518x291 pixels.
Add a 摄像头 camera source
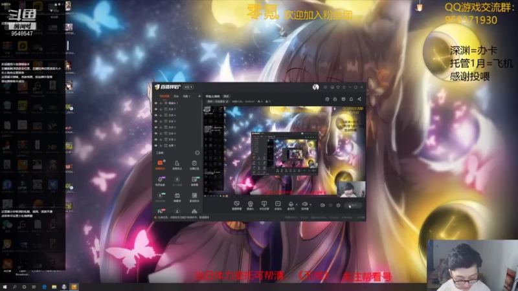click(251, 205)
